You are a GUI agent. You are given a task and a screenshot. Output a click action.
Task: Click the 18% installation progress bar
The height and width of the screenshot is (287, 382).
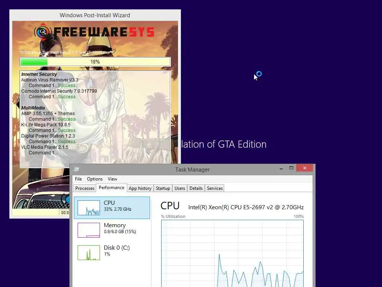(95, 62)
